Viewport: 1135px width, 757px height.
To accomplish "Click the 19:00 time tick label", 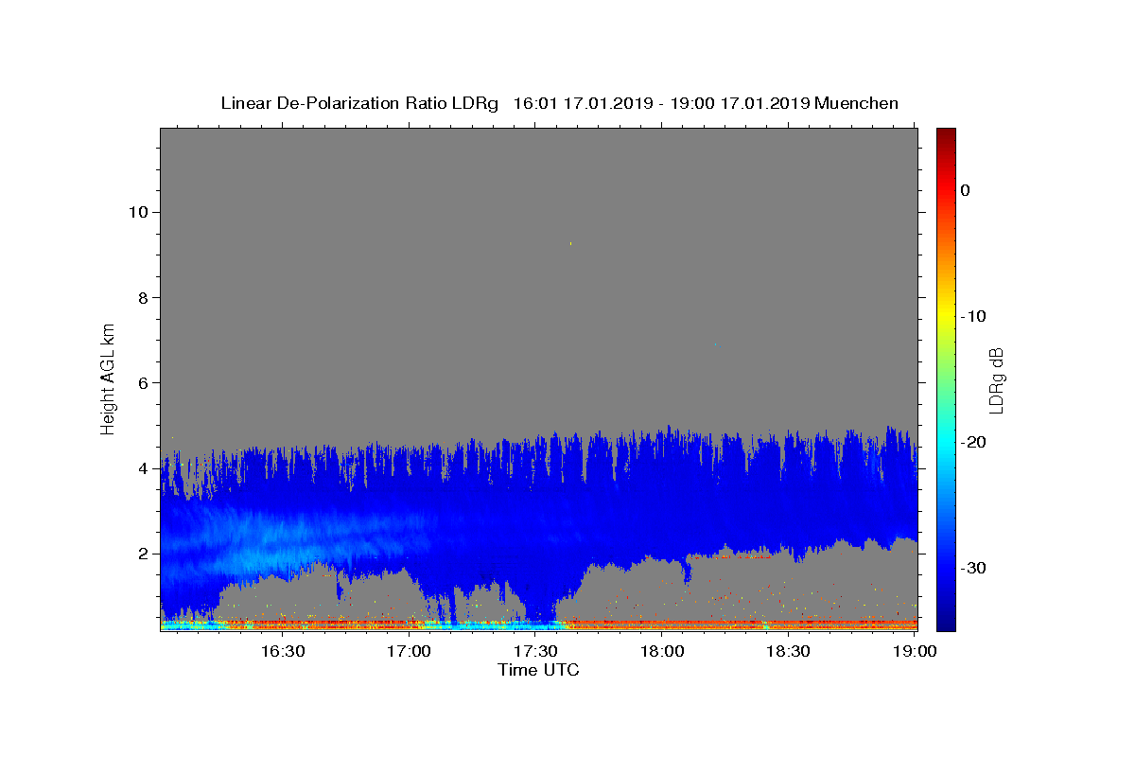I will tap(915, 651).
